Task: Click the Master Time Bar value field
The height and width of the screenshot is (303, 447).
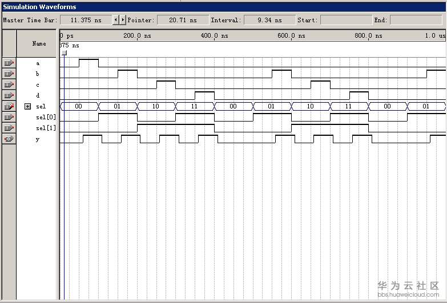Action: [x=86, y=20]
